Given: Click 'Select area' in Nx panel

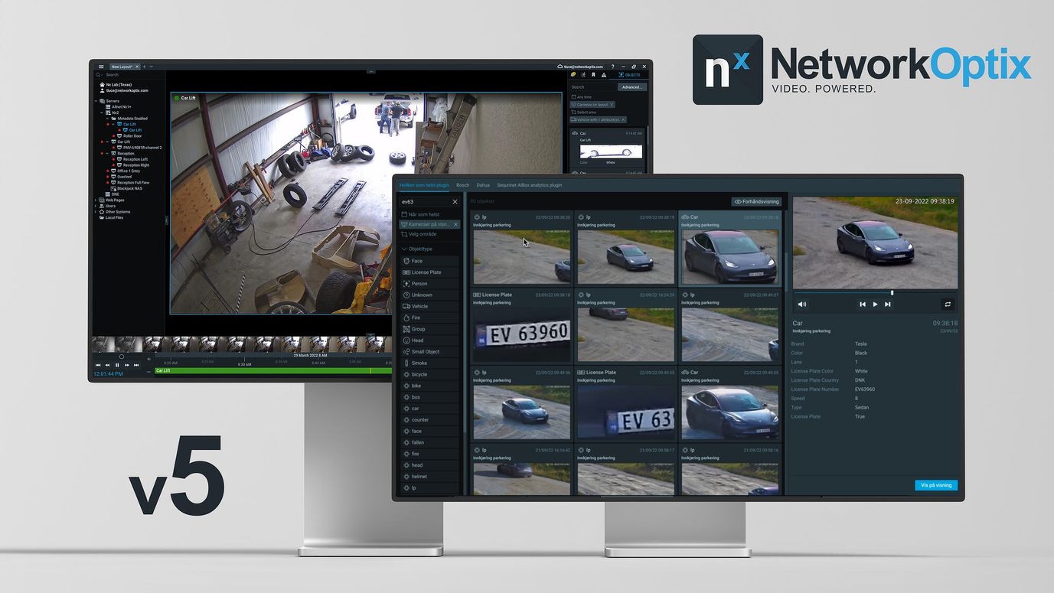Looking at the screenshot, I should [x=584, y=112].
